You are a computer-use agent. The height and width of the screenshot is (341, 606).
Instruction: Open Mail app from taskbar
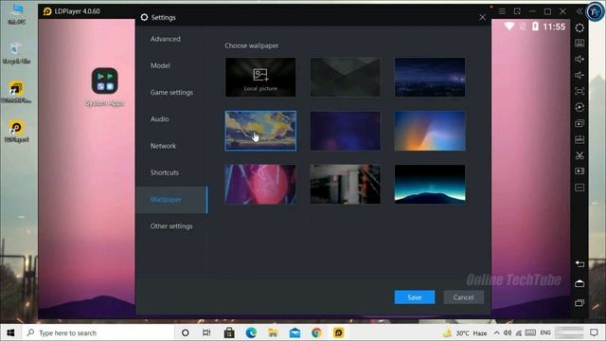coord(294,332)
